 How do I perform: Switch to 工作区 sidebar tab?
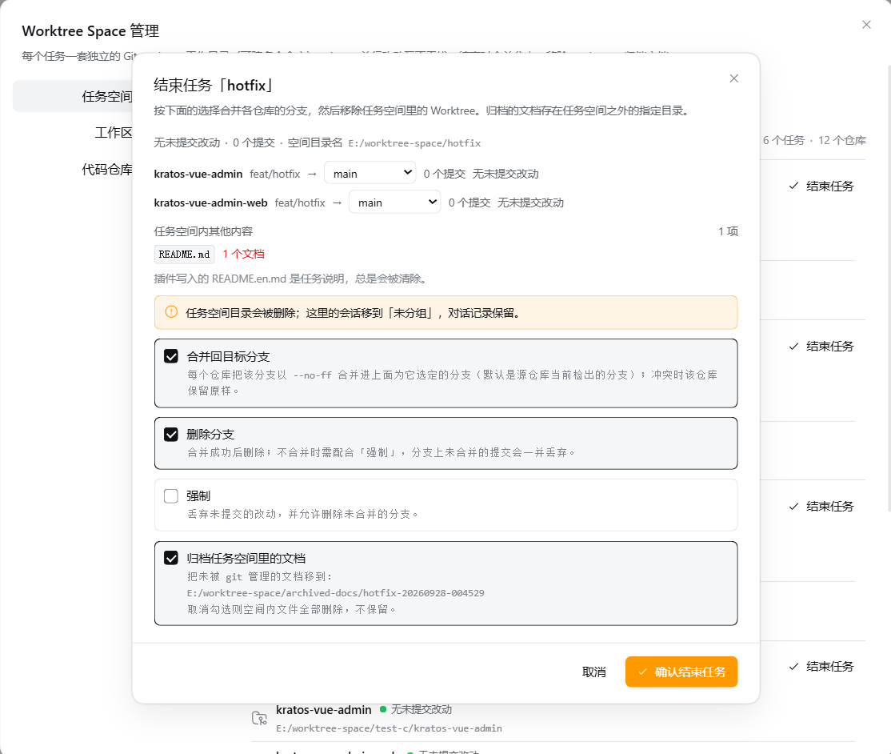point(113,133)
